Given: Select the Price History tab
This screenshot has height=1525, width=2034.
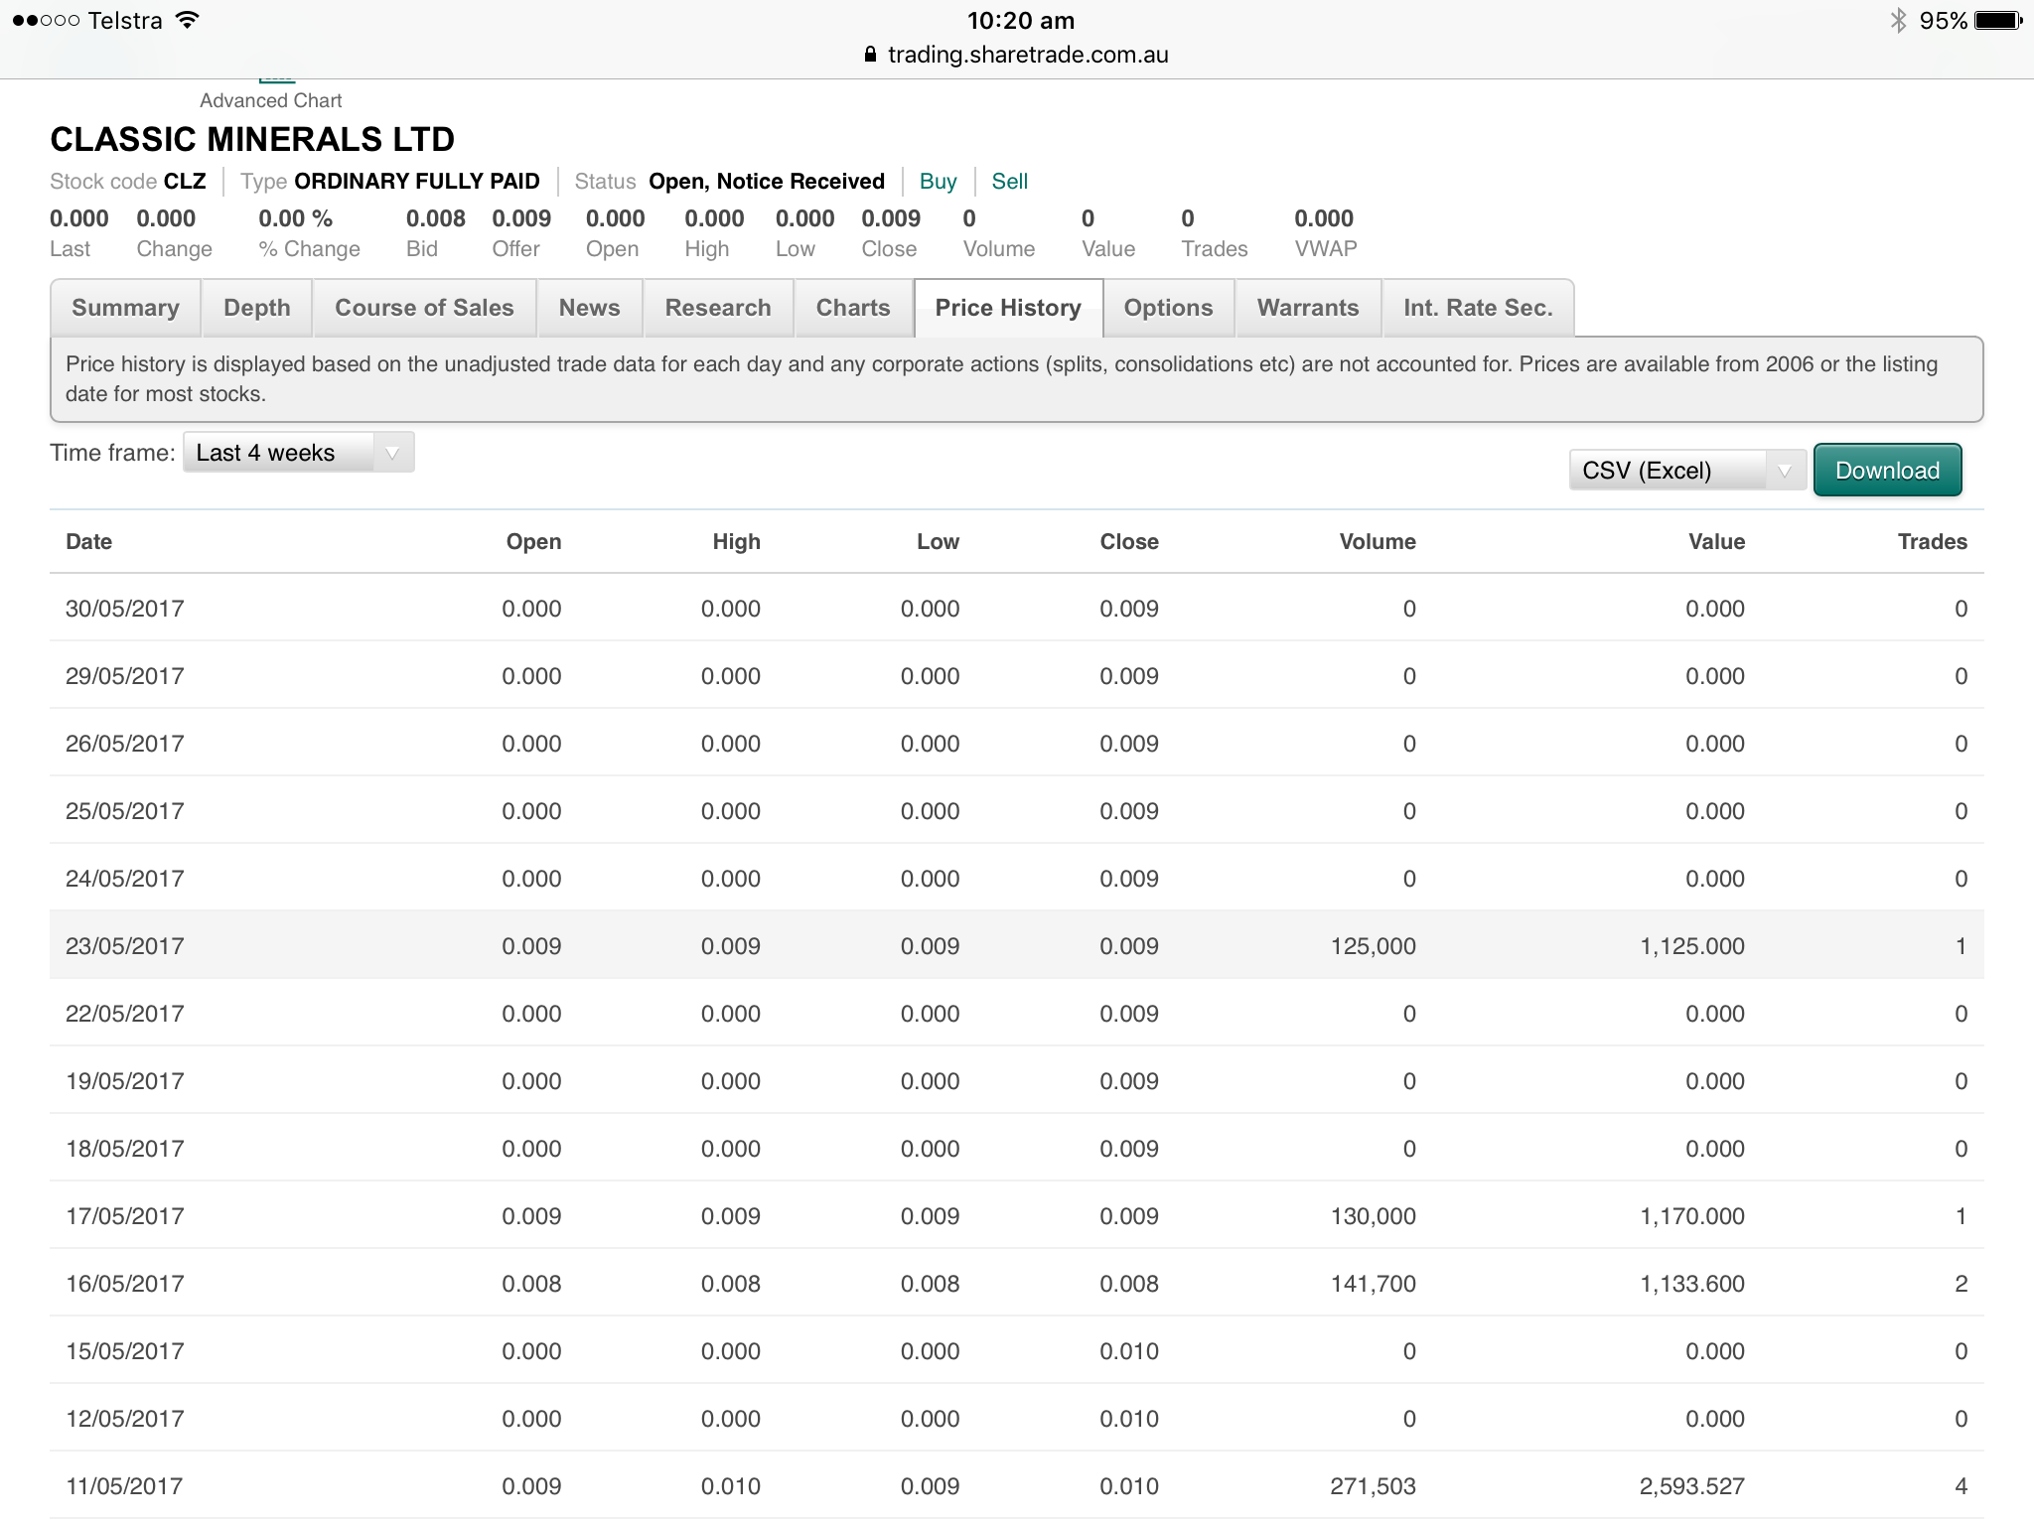Looking at the screenshot, I should point(1008,308).
